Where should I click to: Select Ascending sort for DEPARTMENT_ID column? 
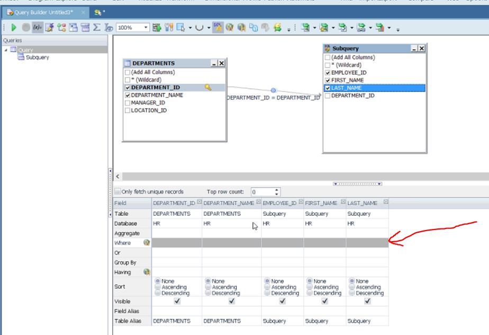coord(158,287)
